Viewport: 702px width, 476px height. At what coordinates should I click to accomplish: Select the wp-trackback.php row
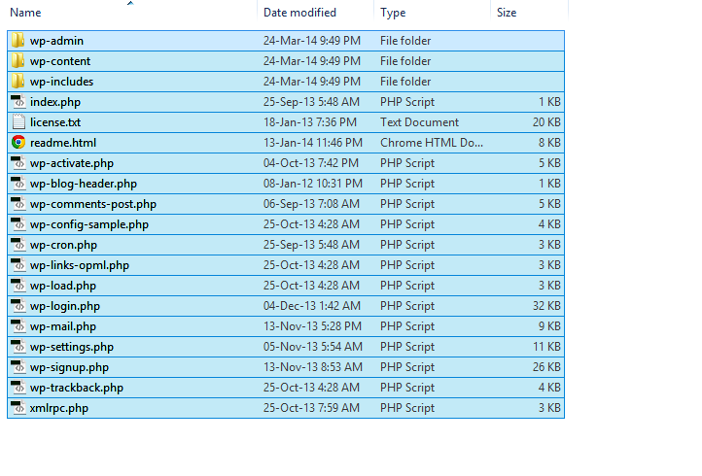286,388
